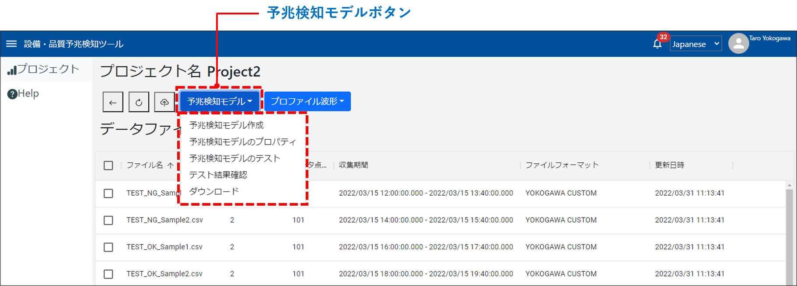Click the 収集期間 column header
This screenshot has width=797, height=286.
[353, 165]
